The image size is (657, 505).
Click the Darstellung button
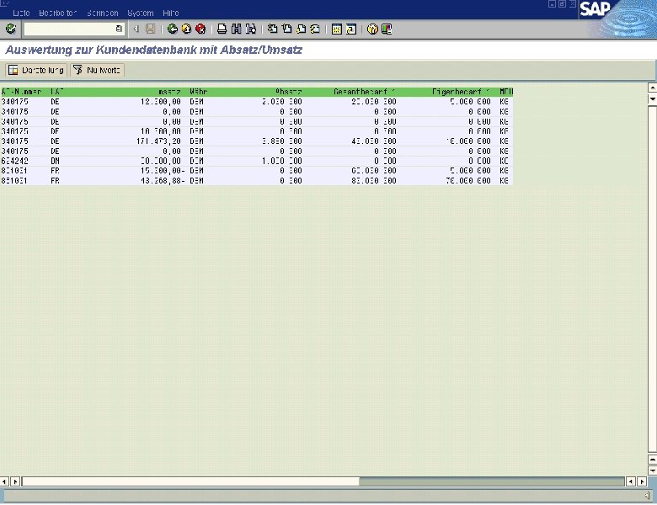click(36, 70)
